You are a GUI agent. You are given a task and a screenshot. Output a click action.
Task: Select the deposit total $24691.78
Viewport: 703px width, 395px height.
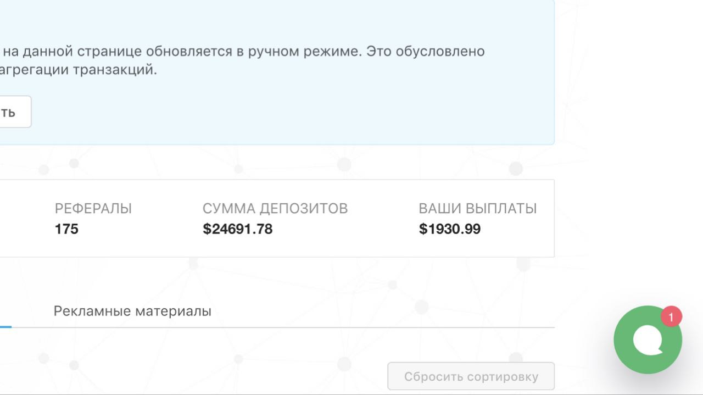[x=238, y=229]
